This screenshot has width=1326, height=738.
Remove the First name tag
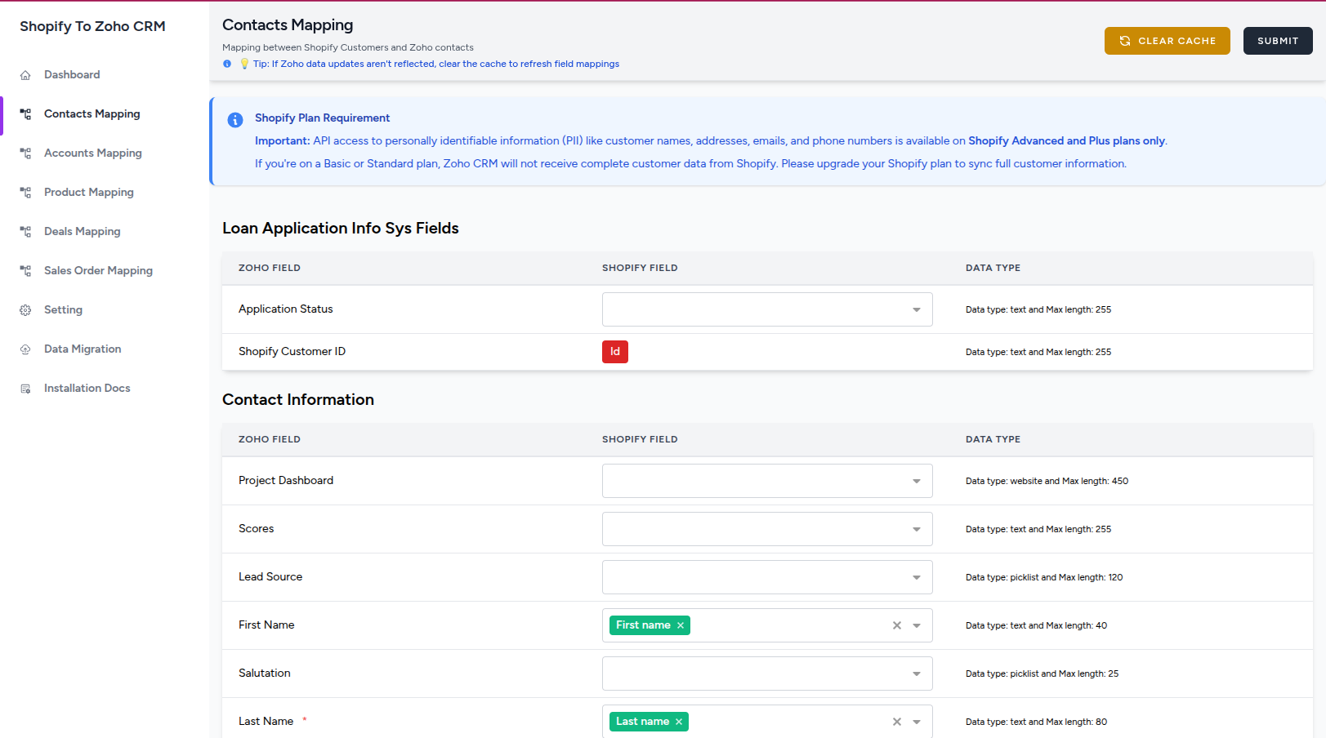click(681, 625)
